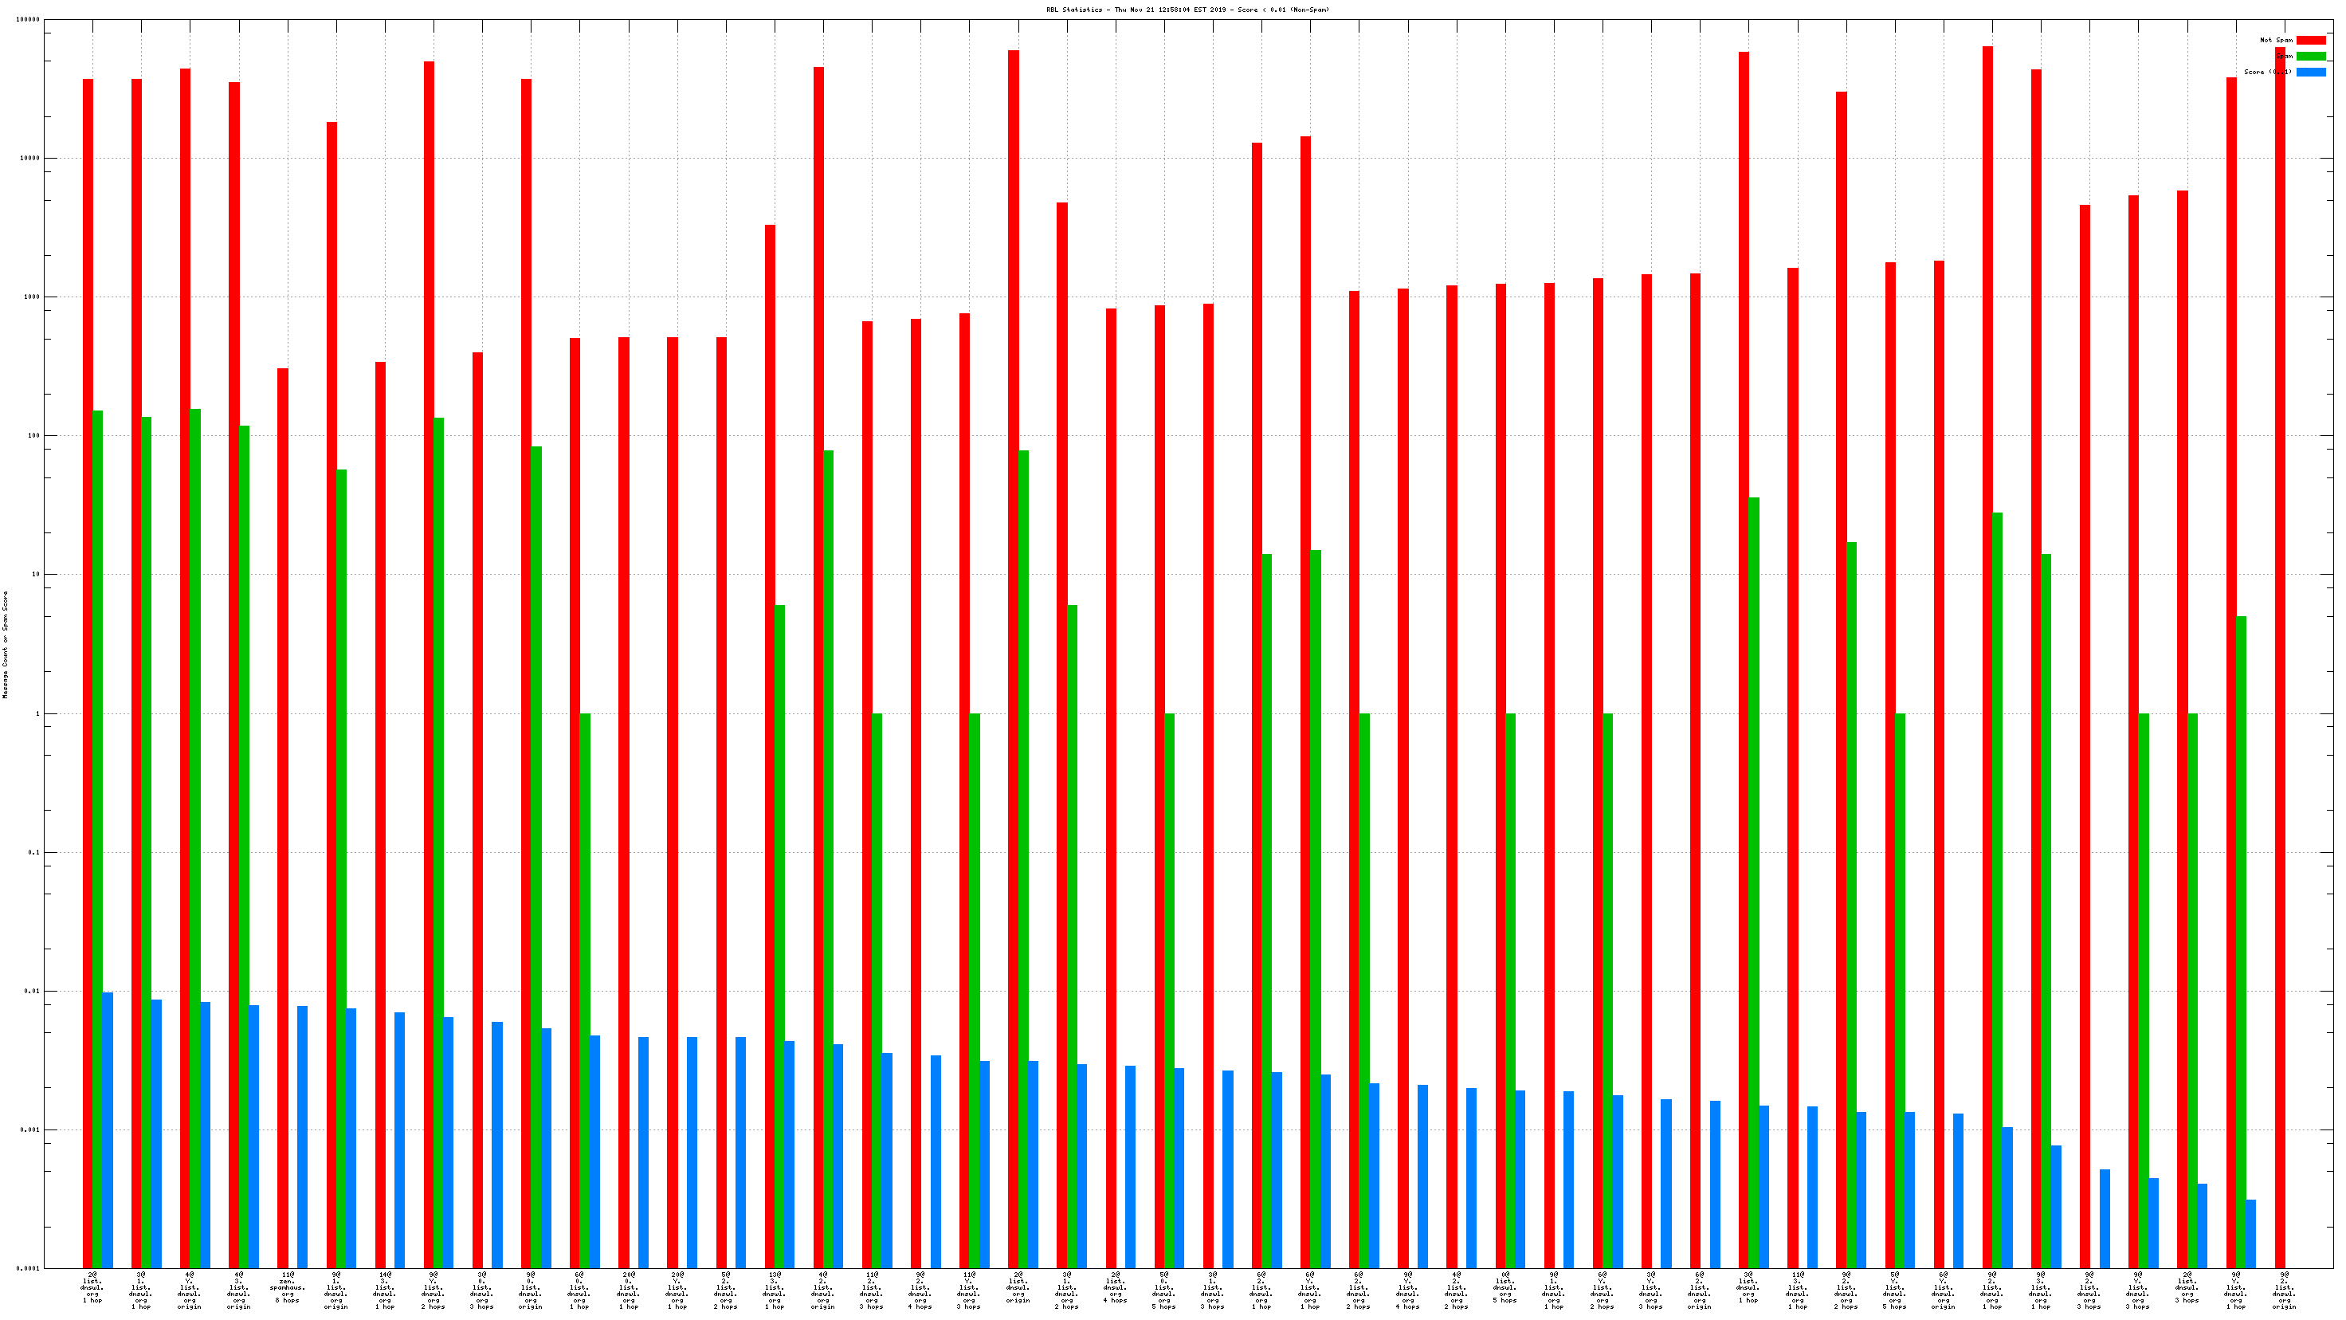Click the zen.spamhaus.org 8 hops axis label

point(288,1287)
